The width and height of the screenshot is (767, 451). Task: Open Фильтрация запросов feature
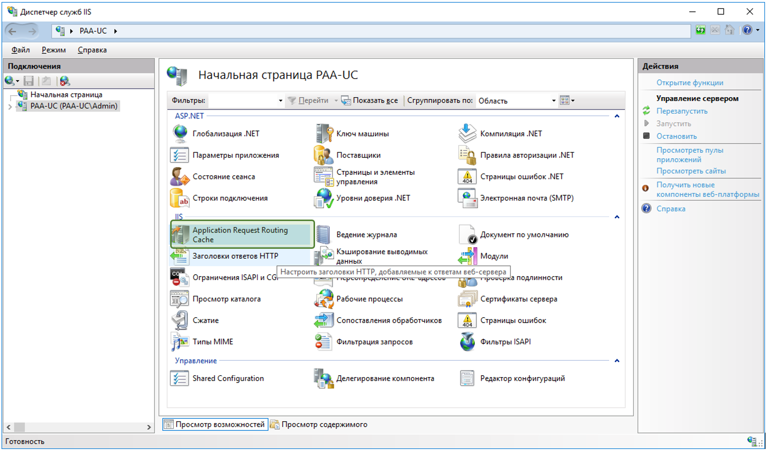point(364,342)
